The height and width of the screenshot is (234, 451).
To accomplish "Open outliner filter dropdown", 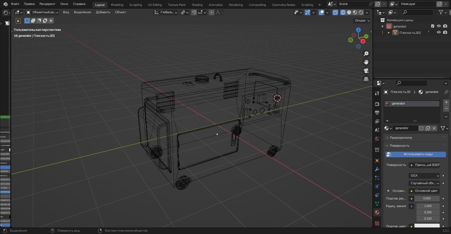I will tap(443, 12).
